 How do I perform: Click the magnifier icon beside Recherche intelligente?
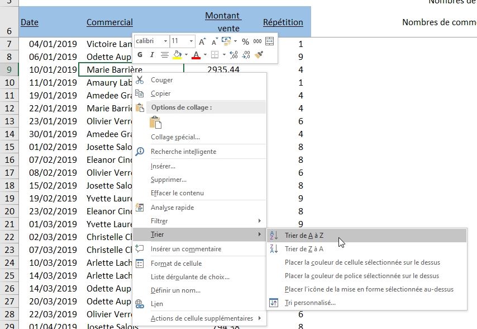tap(140, 151)
